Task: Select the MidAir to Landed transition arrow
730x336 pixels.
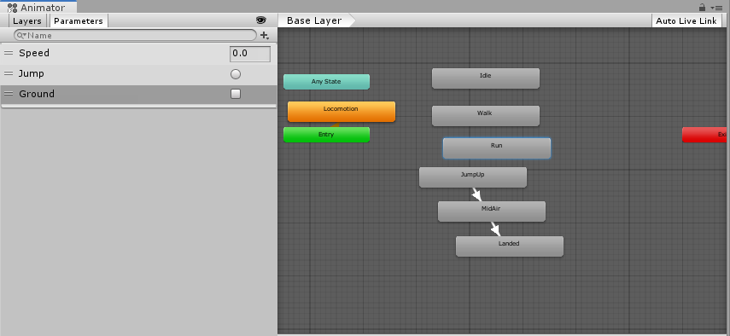Action: tap(495, 229)
